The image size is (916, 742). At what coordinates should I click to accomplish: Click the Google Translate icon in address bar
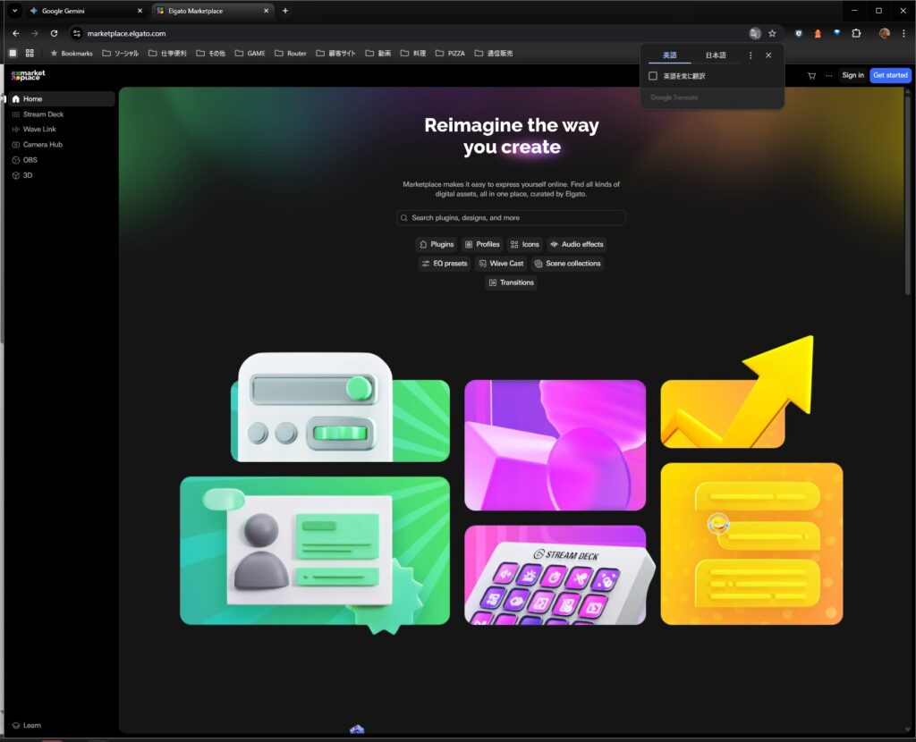755,33
